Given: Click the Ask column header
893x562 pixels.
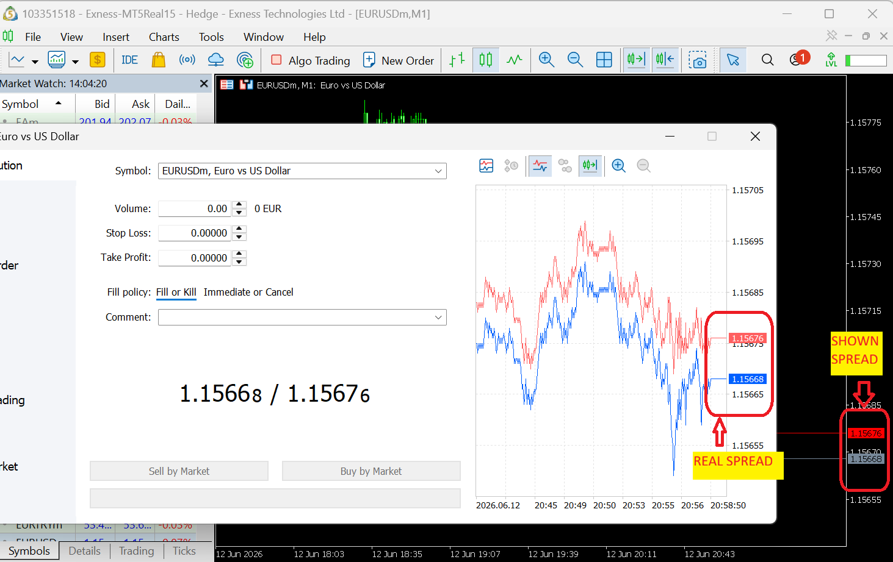Looking at the screenshot, I should coord(136,104).
